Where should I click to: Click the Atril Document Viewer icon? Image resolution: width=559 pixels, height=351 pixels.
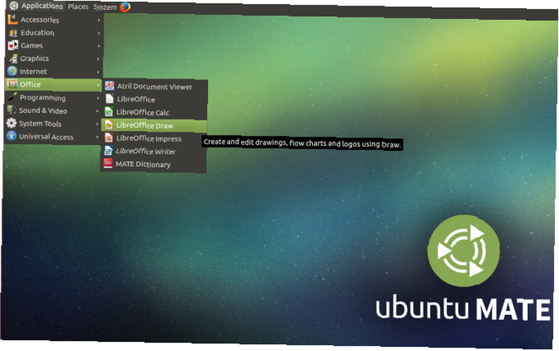[x=110, y=85]
